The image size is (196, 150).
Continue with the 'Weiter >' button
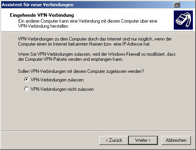143,140
